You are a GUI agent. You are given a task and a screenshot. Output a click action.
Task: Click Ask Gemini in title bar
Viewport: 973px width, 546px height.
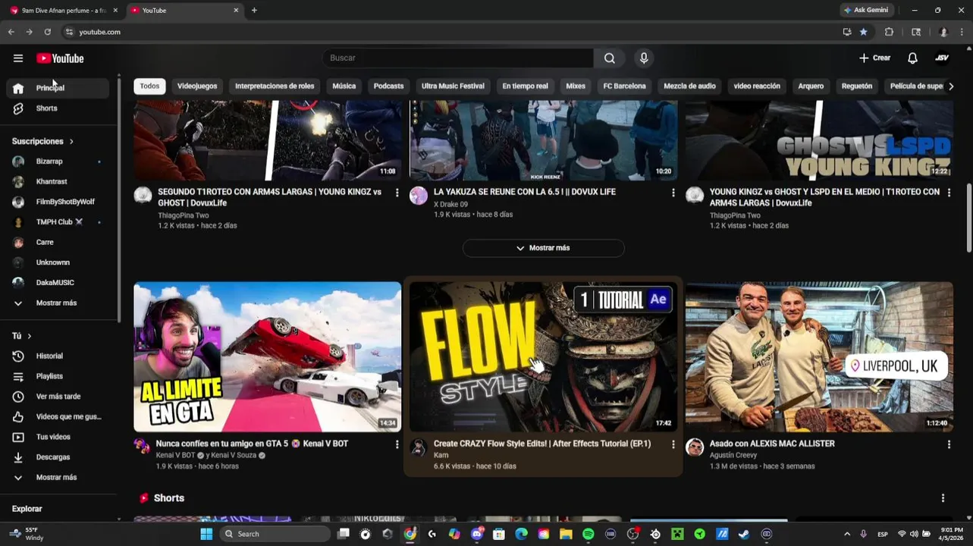coord(865,11)
